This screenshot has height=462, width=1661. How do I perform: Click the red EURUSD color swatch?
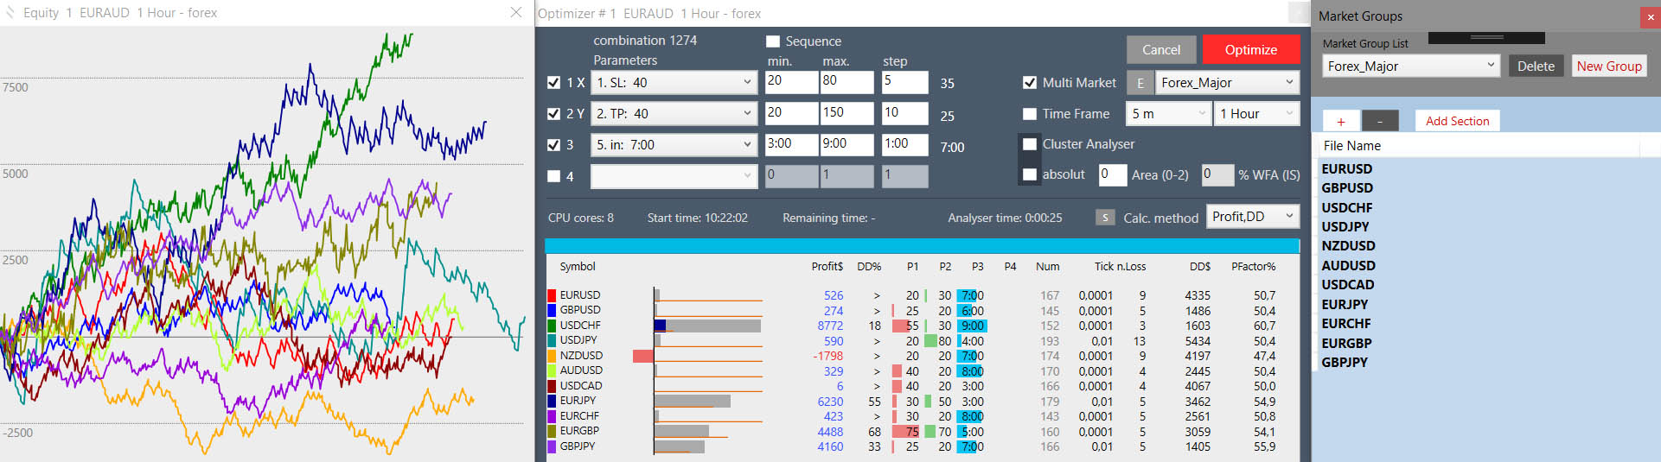coord(552,295)
